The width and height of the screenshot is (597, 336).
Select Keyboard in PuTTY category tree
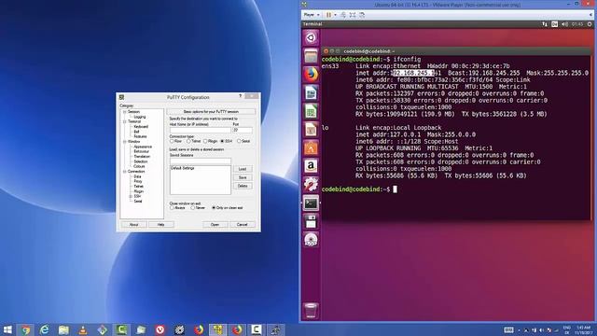(x=141, y=127)
